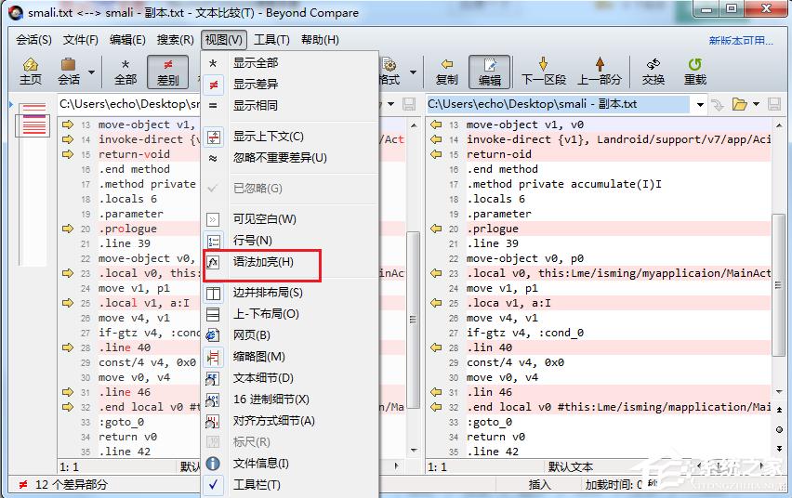The image size is (792, 498).
Task: Click the right file path field
Action: tap(558, 104)
